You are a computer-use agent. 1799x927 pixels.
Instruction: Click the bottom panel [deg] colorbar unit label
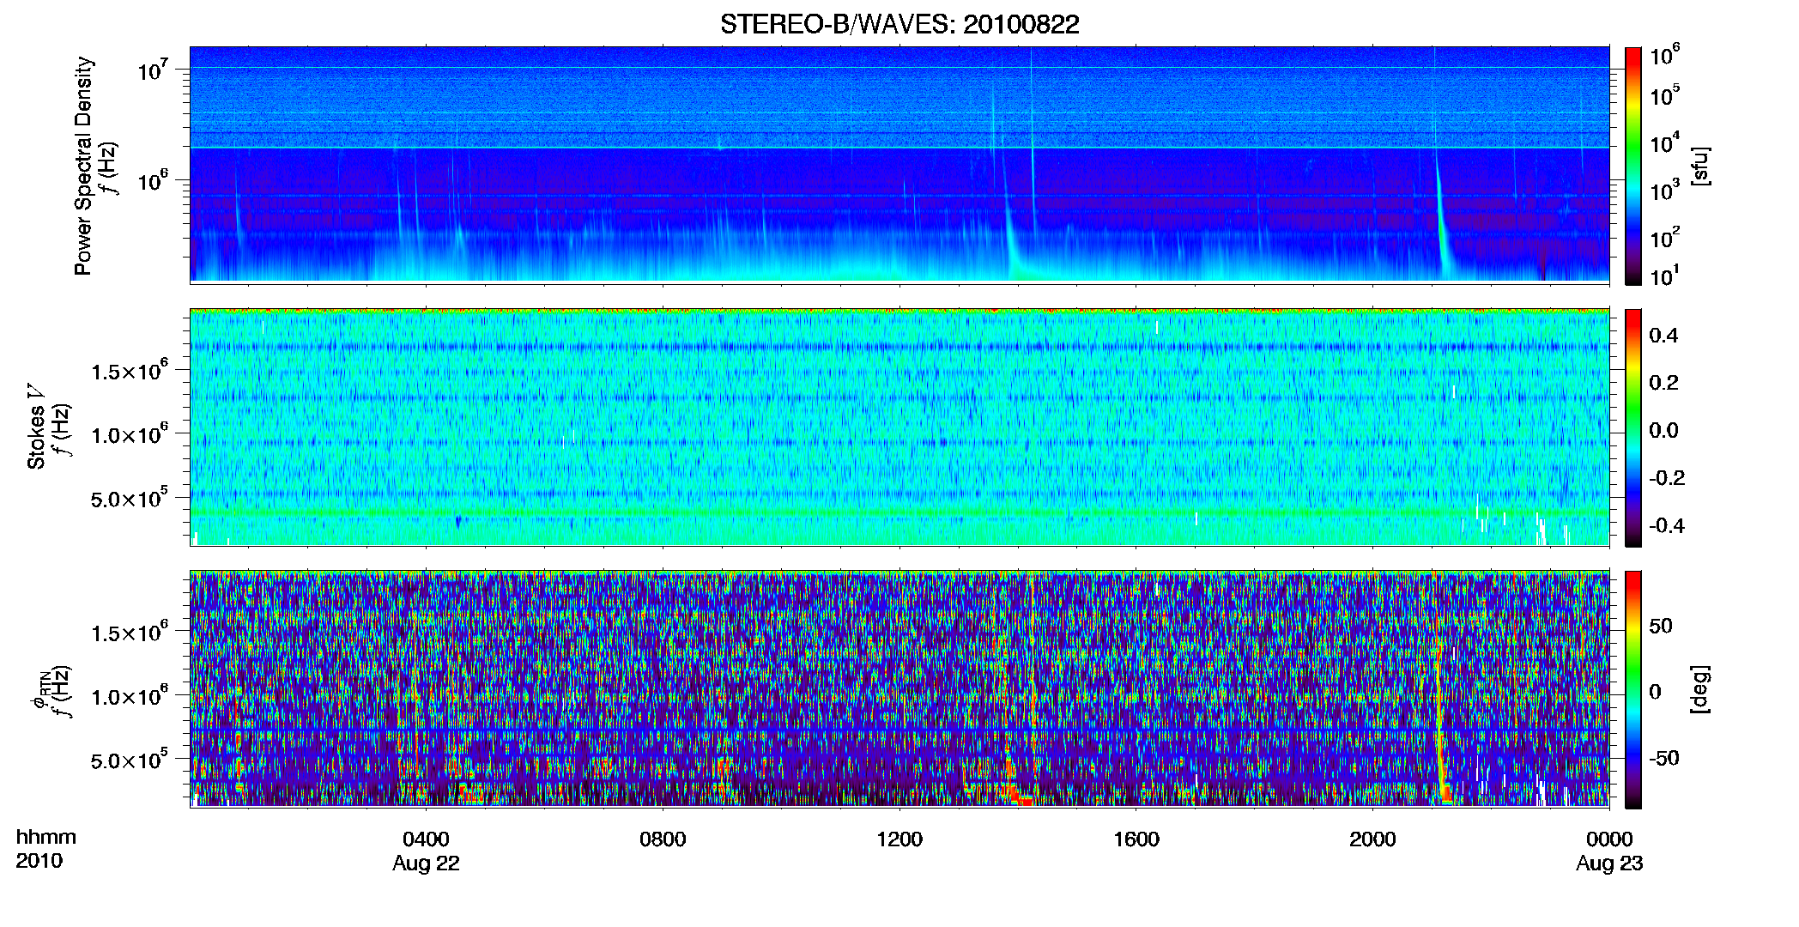tap(1702, 689)
